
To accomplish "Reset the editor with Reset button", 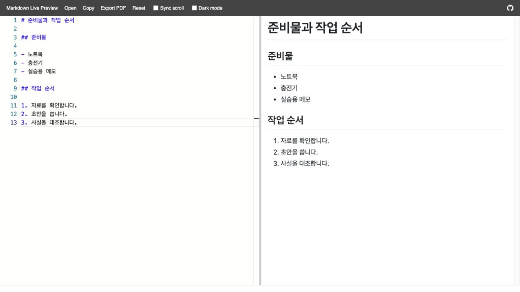I will click(139, 8).
